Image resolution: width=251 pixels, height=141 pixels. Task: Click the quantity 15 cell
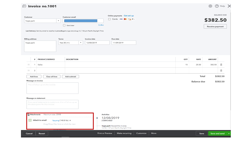point(182,65)
